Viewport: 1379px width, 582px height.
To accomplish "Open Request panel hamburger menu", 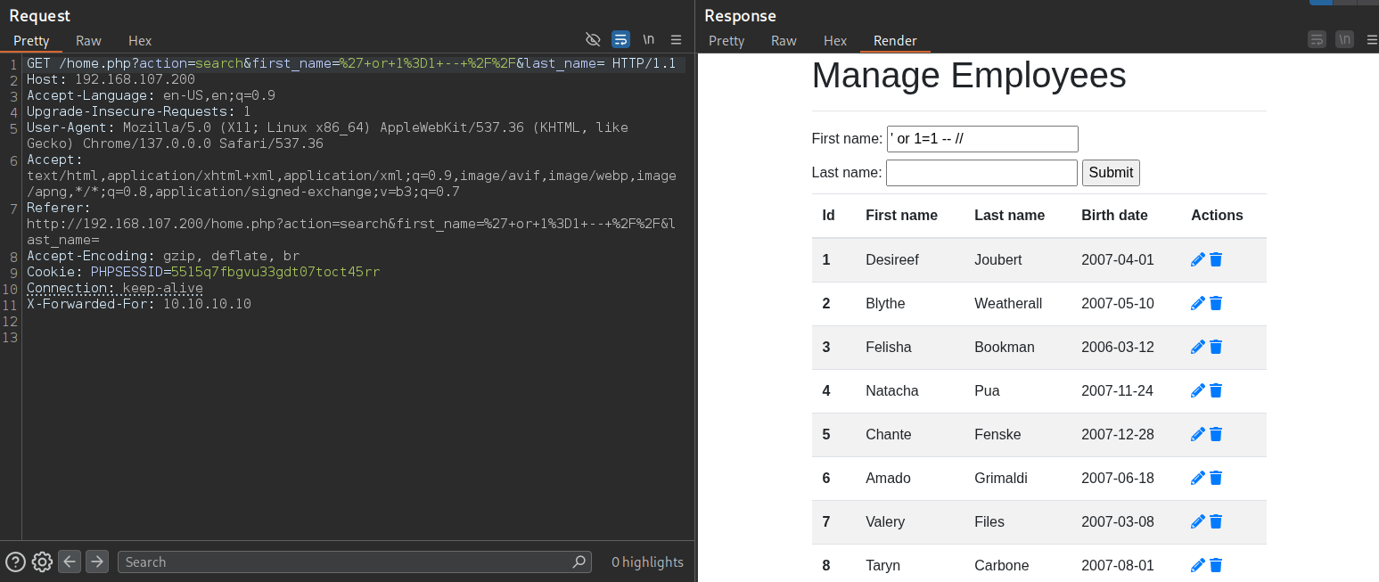I will click(677, 39).
